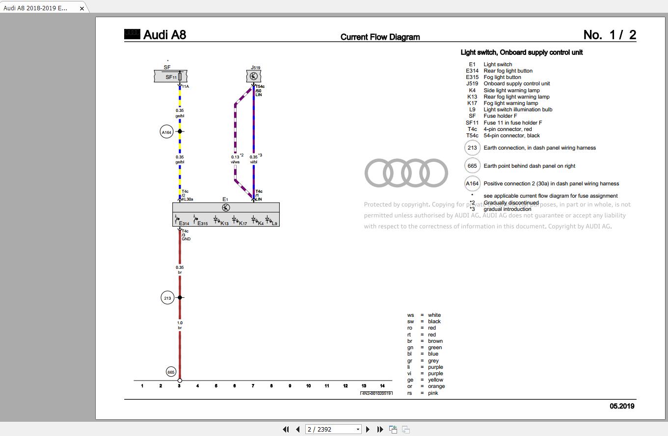Click the greyed-out next view icon
Viewport: 668px width, 436px height.
pyautogui.click(x=406, y=429)
